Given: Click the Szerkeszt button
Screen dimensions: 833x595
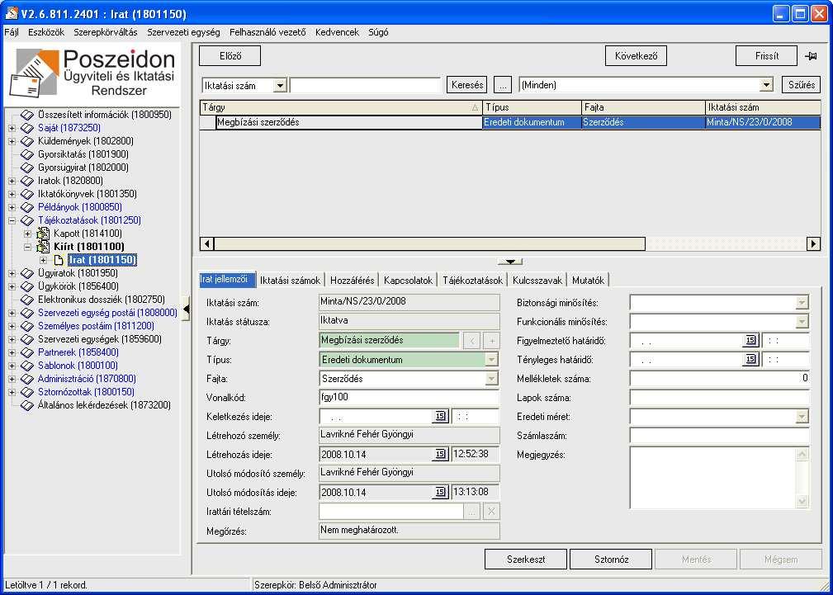Looking at the screenshot, I should point(526,560).
